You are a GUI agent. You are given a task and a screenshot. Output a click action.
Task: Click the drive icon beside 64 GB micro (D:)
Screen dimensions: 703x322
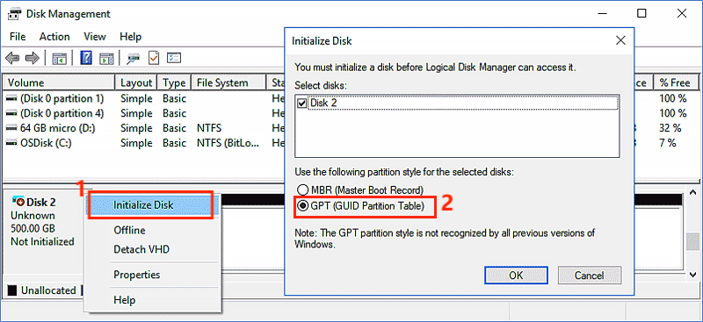click(11, 128)
